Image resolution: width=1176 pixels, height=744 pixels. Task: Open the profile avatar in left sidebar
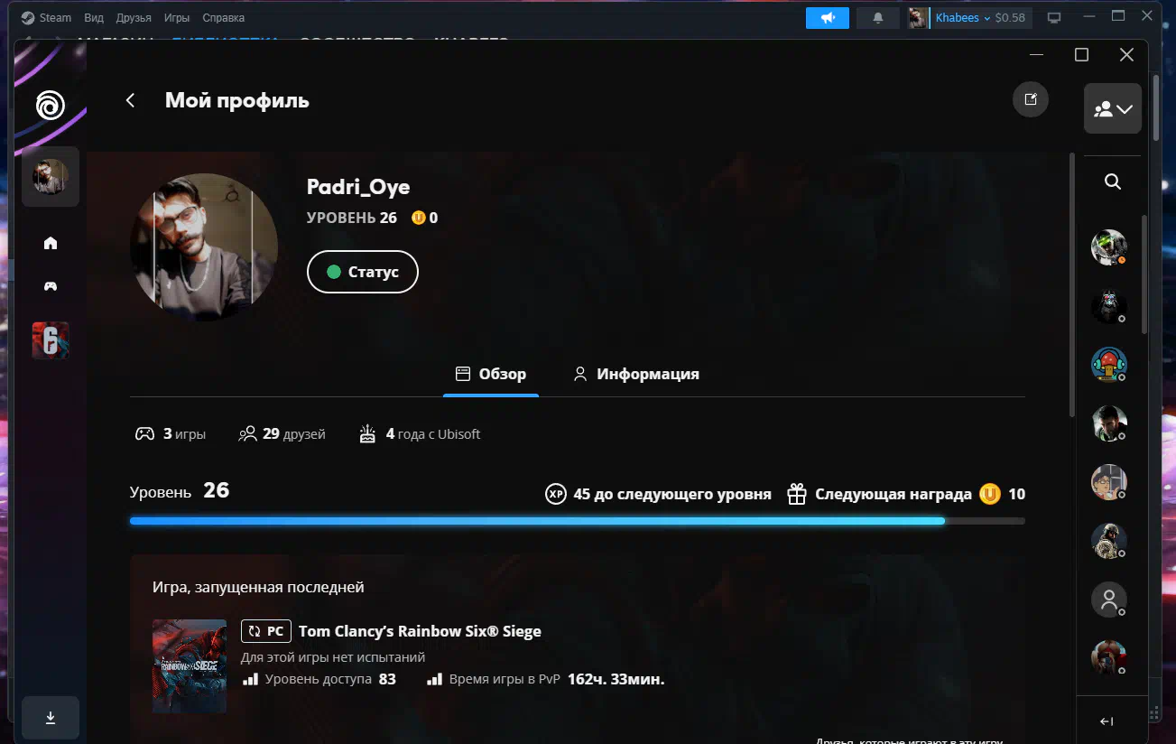click(51, 177)
